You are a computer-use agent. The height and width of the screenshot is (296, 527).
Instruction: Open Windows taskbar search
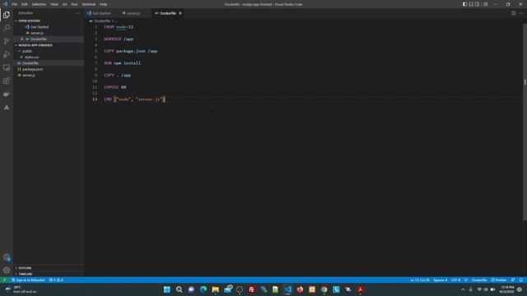[x=180, y=289]
